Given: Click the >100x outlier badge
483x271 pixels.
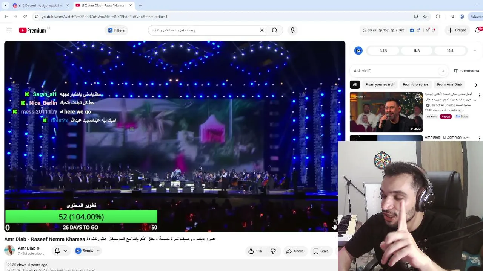Looking at the screenshot, I should (446, 117).
